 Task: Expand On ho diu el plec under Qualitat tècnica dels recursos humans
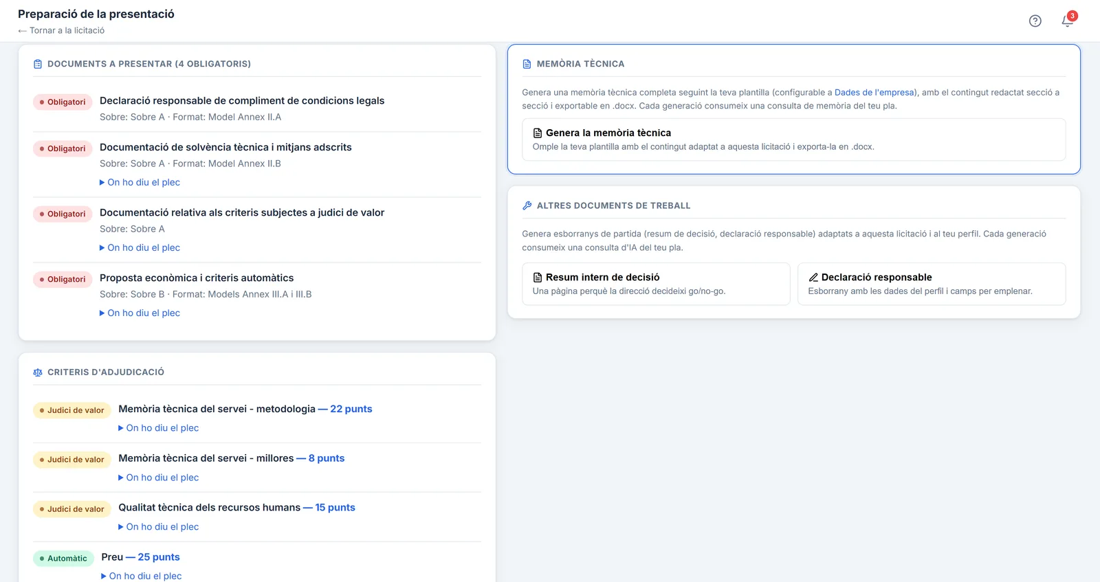158,527
